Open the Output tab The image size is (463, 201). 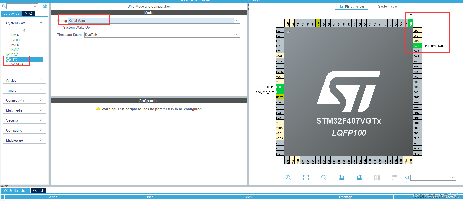pyautogui.click(x=38, y=190)
